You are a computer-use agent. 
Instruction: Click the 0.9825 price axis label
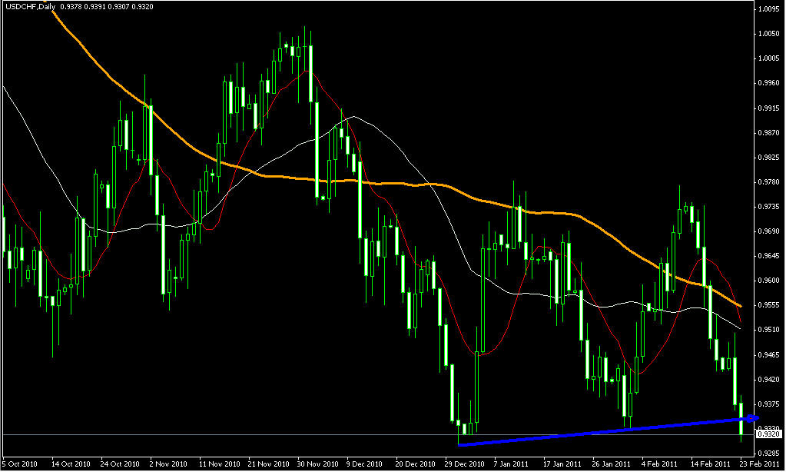pos(769,157)
